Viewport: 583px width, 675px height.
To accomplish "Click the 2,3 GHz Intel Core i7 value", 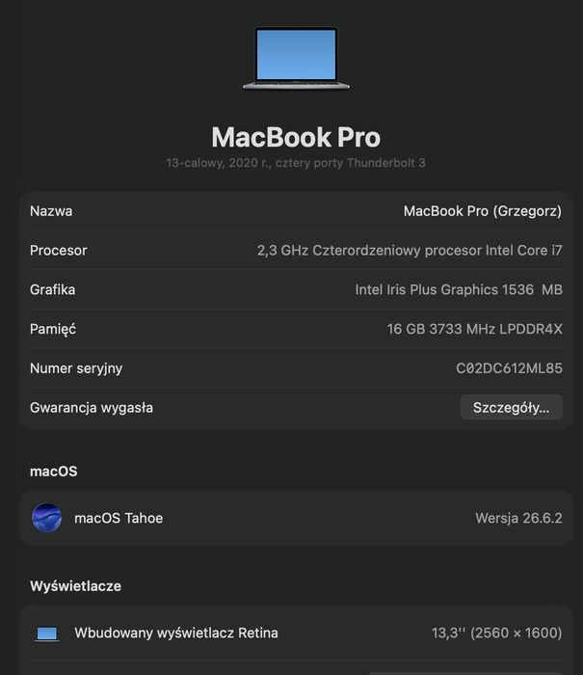I will (410, 251).
